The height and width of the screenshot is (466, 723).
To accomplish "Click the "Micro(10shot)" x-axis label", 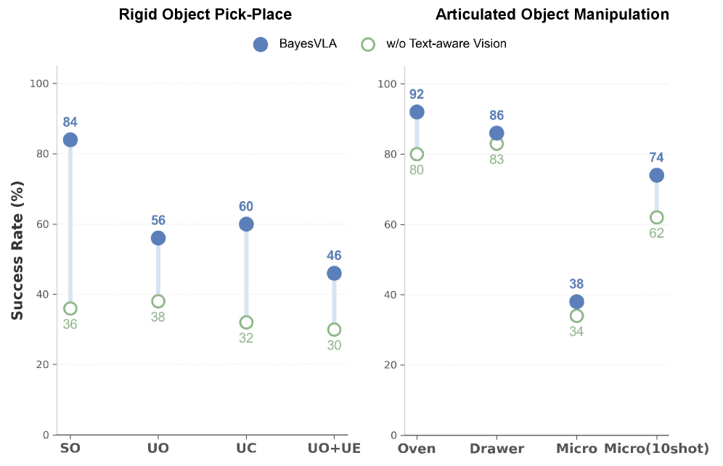I will click(x=657, y=448).
